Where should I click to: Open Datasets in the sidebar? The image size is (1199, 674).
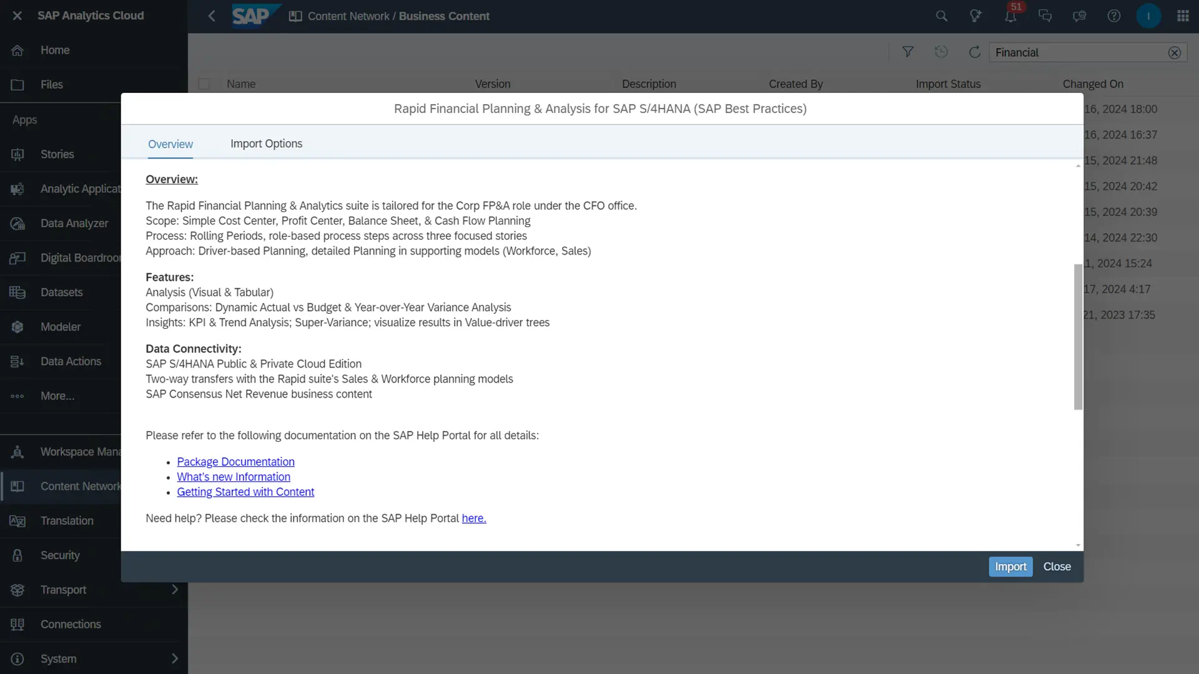pos(60,292)
